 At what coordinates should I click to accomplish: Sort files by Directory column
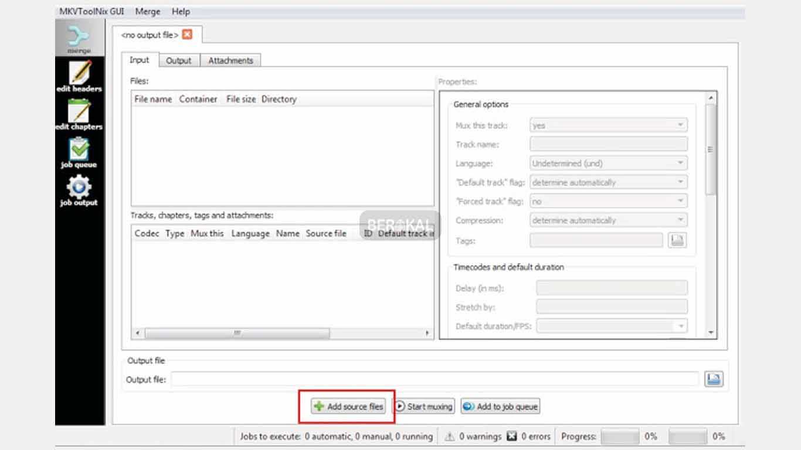[279, 99]
